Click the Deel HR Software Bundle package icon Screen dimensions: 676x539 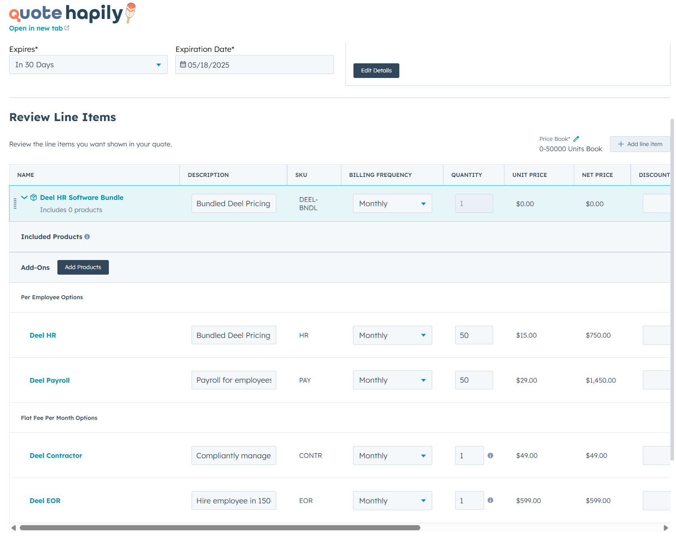[x=34, y=197]
